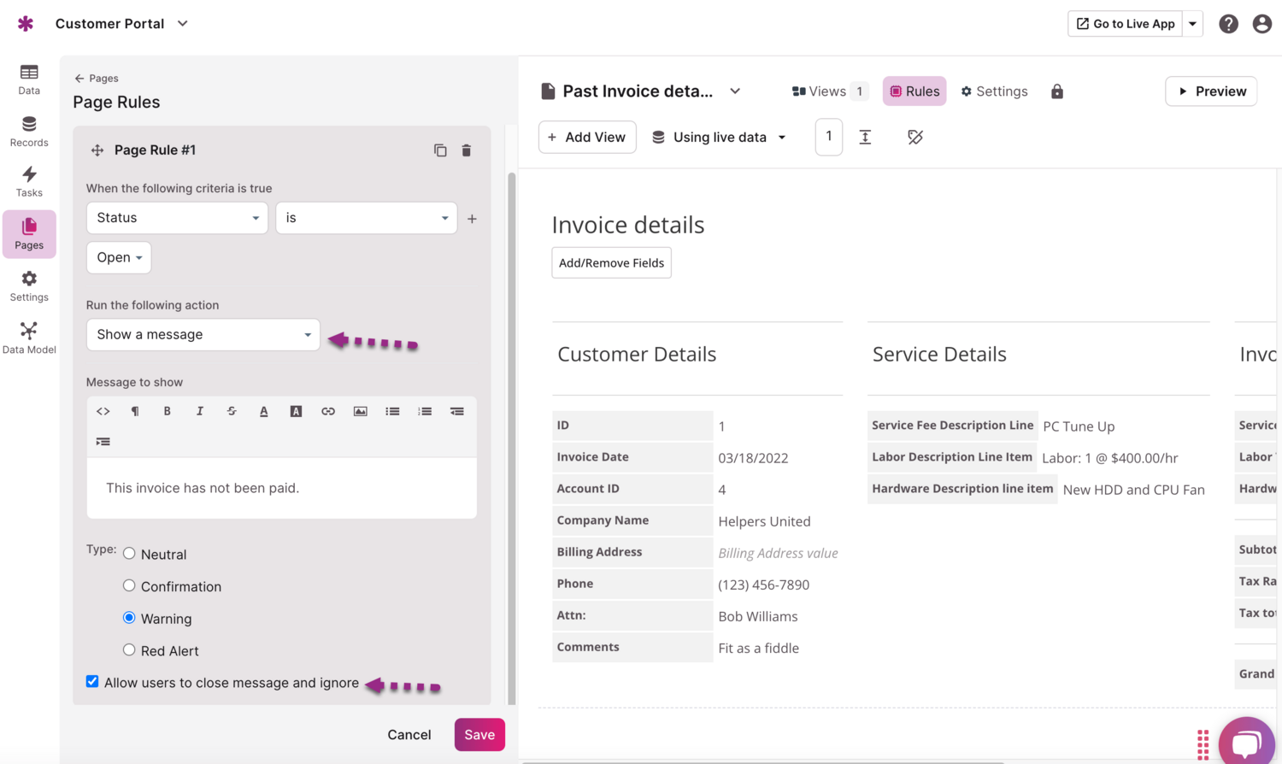
Task: Open the Status field dropdown
Action: coord(177,218)
